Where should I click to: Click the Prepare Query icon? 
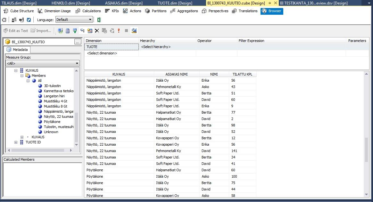(x=112, y=31)
